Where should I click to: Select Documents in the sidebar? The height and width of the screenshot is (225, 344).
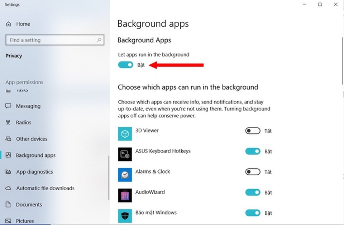(x=29, y=205)
